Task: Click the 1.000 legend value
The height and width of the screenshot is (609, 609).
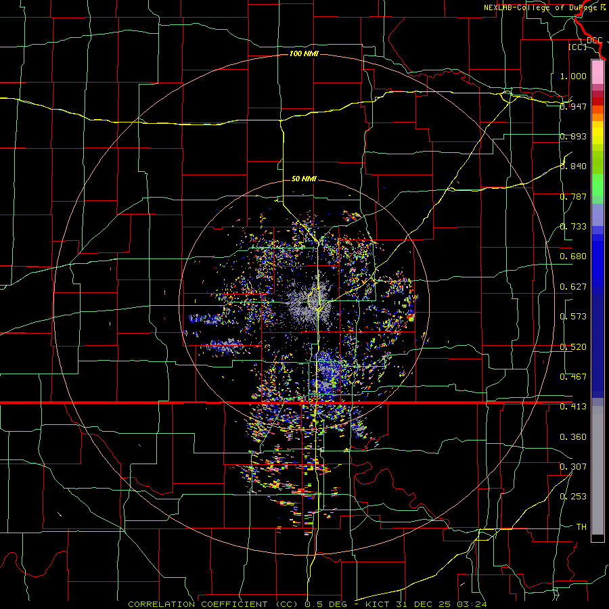Action: point(573,76)
